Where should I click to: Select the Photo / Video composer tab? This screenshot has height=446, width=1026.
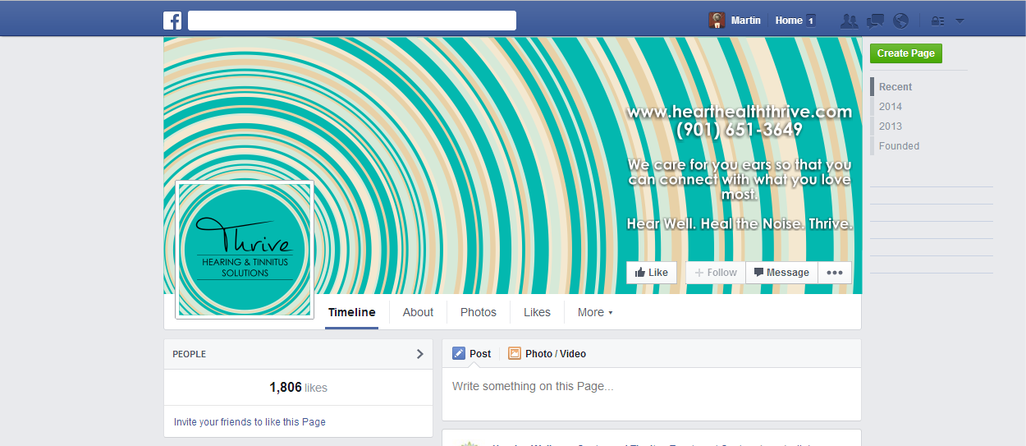(x=547, y=354)
